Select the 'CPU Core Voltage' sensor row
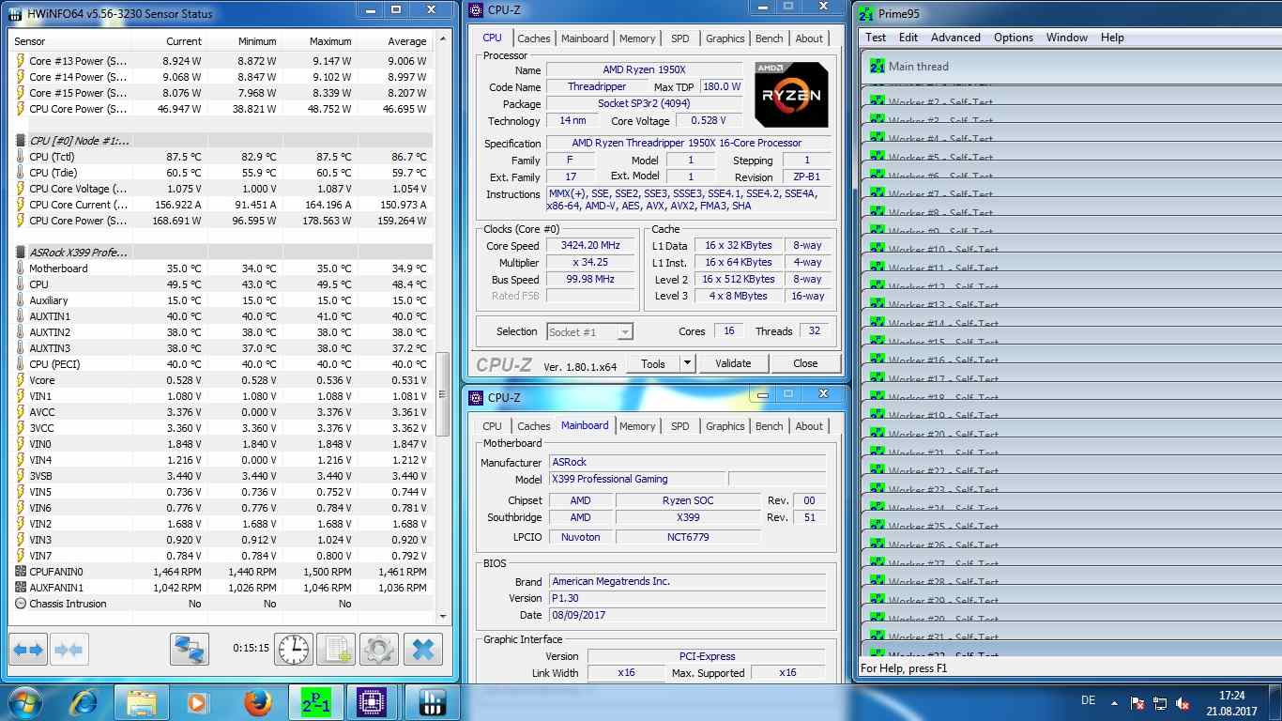 (x=221, y=189)
